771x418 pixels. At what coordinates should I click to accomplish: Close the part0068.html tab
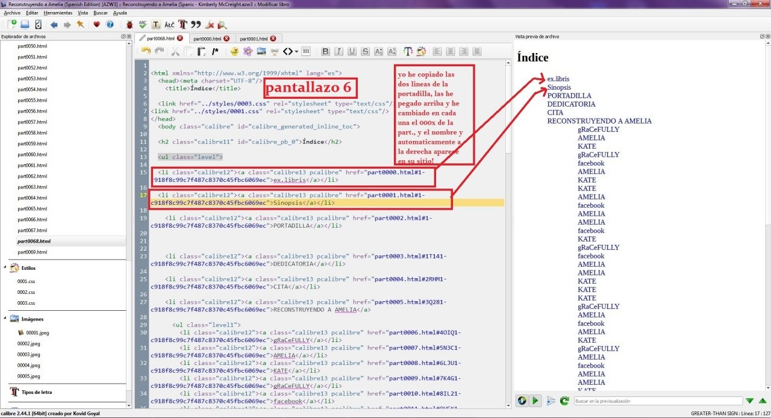(179, 38)
